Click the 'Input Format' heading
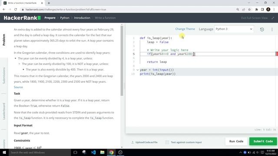278x156 pixels. tap(23, 125)
